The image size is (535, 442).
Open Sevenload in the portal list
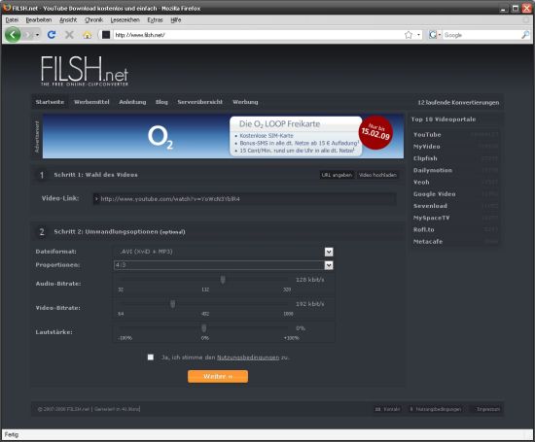coord(430,206)
